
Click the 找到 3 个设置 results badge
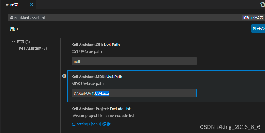click(x=253, y=18)
